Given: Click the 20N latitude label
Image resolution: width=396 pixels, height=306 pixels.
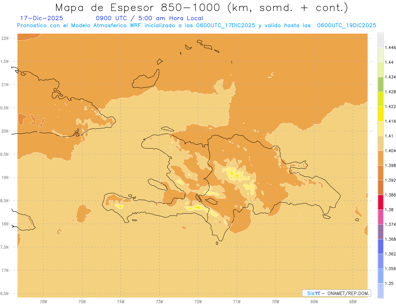Looking at the screenshot, I should pos(5,131).
